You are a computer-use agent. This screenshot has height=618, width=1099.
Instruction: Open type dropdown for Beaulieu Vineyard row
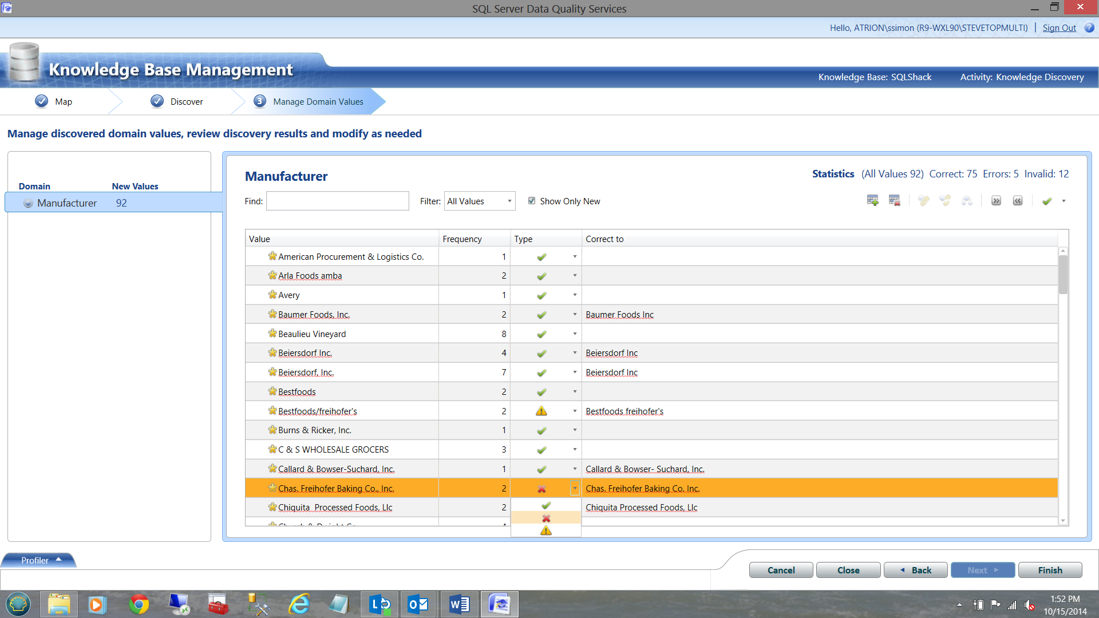point(575,334)
